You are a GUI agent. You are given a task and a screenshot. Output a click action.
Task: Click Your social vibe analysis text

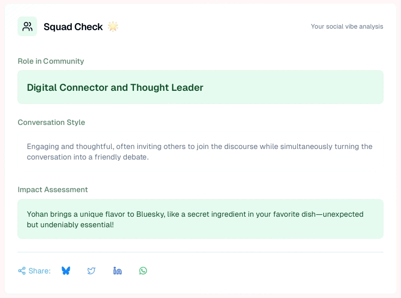(347, 27)
